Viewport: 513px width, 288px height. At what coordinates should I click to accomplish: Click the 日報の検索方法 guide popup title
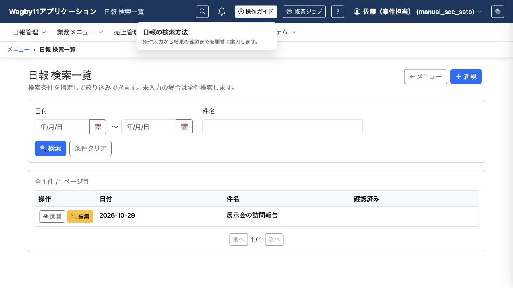pos(166,32)
